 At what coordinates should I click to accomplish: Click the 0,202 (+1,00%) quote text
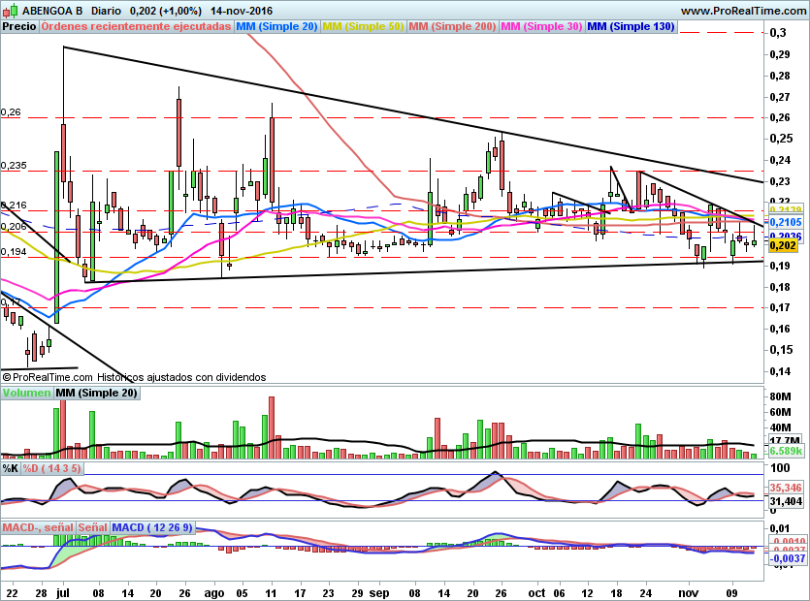point(165,11)
